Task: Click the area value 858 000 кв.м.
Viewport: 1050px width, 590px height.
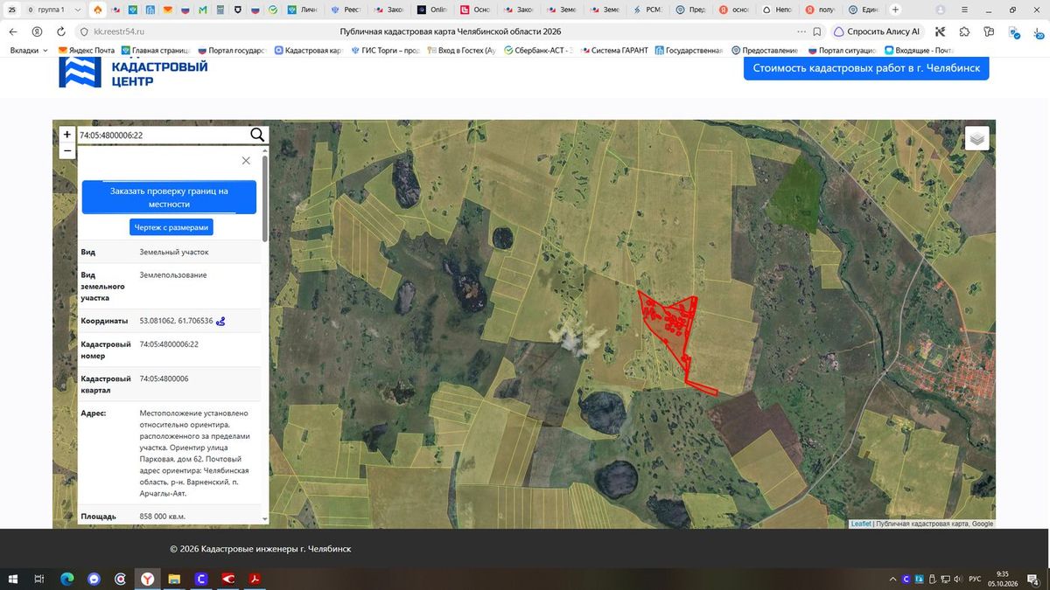Action: pos(163,517)
